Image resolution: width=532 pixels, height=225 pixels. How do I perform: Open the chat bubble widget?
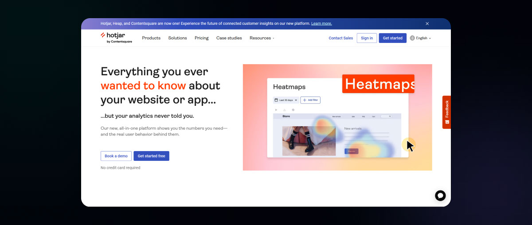pos(440,195)
